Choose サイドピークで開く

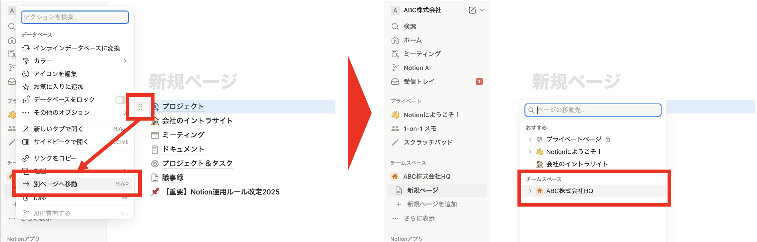click(75, 142)
